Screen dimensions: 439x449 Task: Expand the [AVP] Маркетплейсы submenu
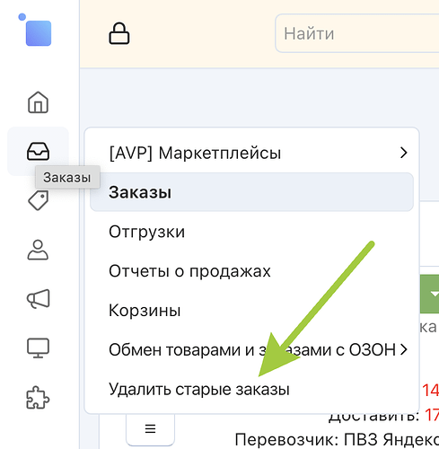click(251, 153)
